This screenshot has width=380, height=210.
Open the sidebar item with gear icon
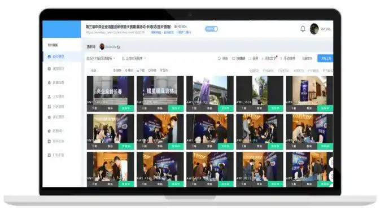[x=56, y=69]
